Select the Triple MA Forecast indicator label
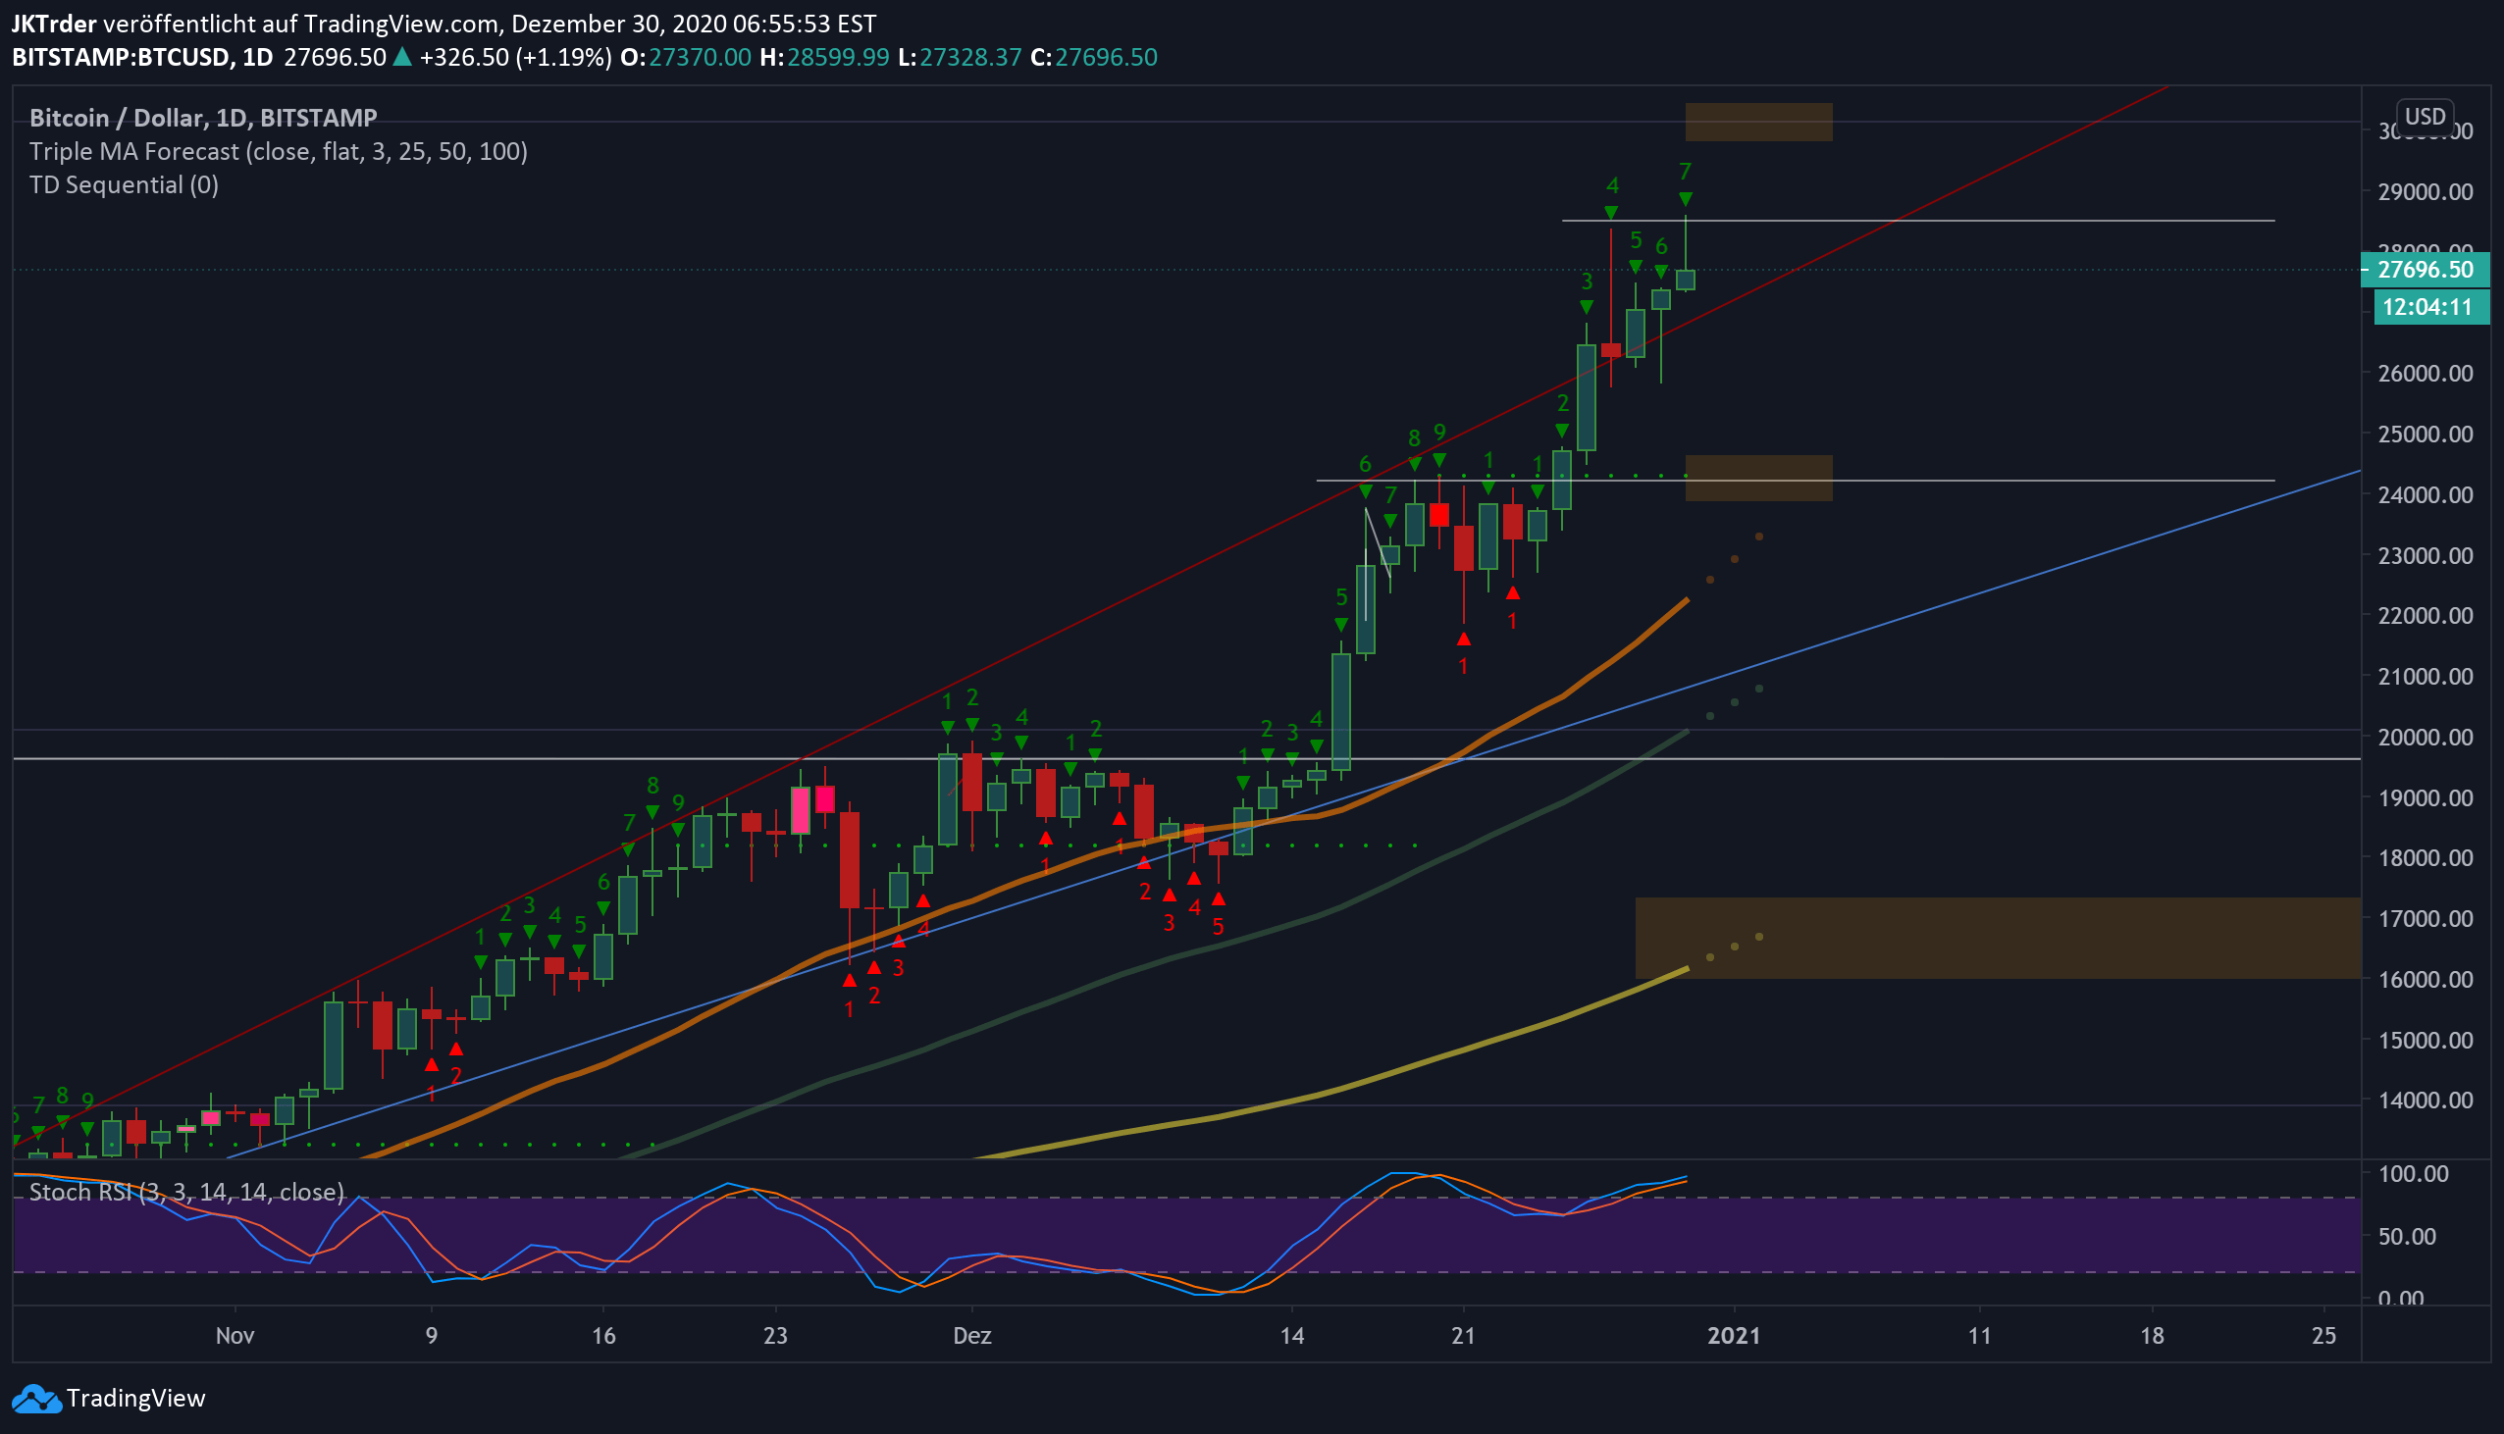Image resolution: width=2504 pixels, height=1434 pixels. [279, 152]
